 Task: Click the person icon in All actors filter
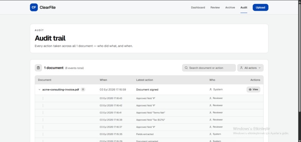242,68
